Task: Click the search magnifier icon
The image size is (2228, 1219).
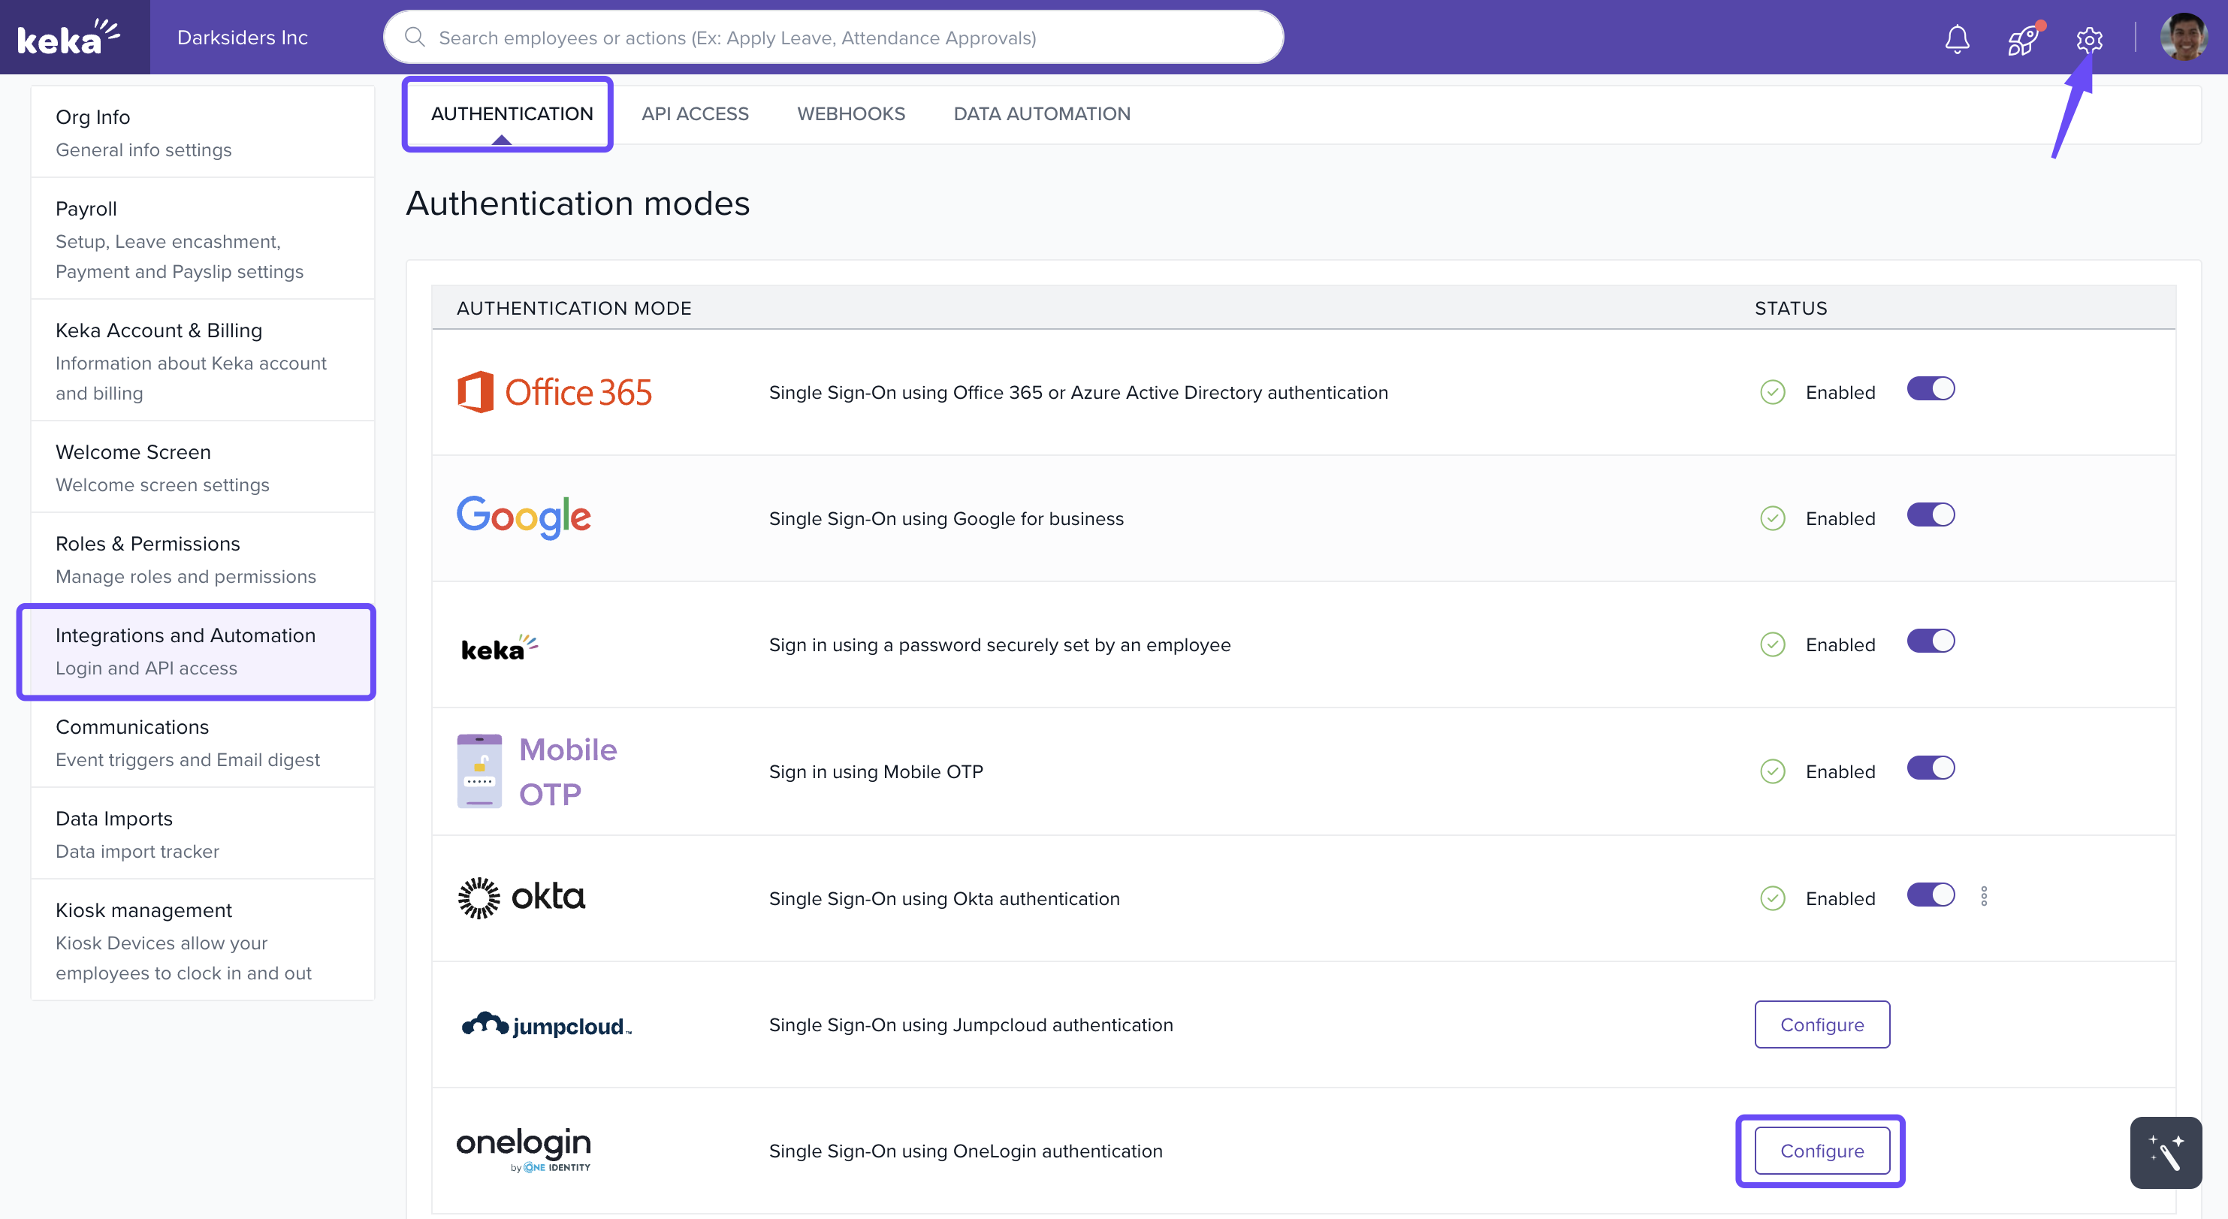Action: tap(415, 37)
